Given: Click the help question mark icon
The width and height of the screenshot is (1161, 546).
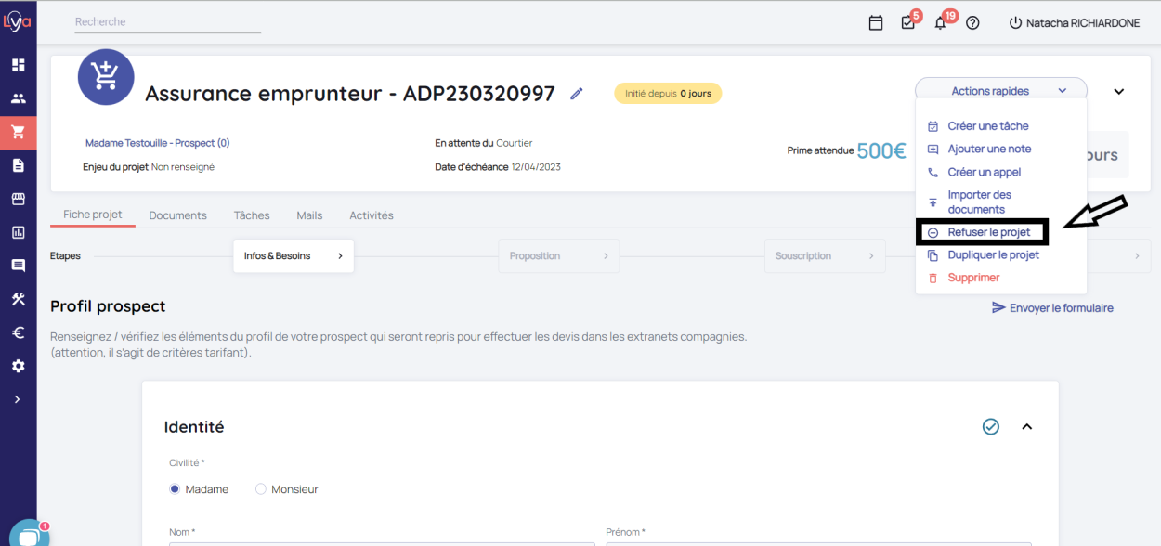Looking at the screenshot, I should (972, 23).
